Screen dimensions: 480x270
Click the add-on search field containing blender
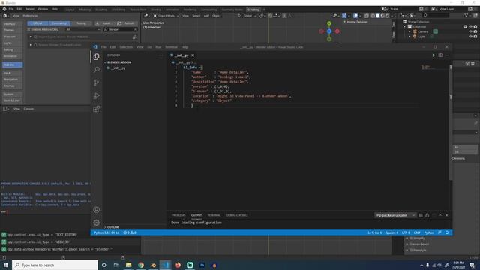120,29
